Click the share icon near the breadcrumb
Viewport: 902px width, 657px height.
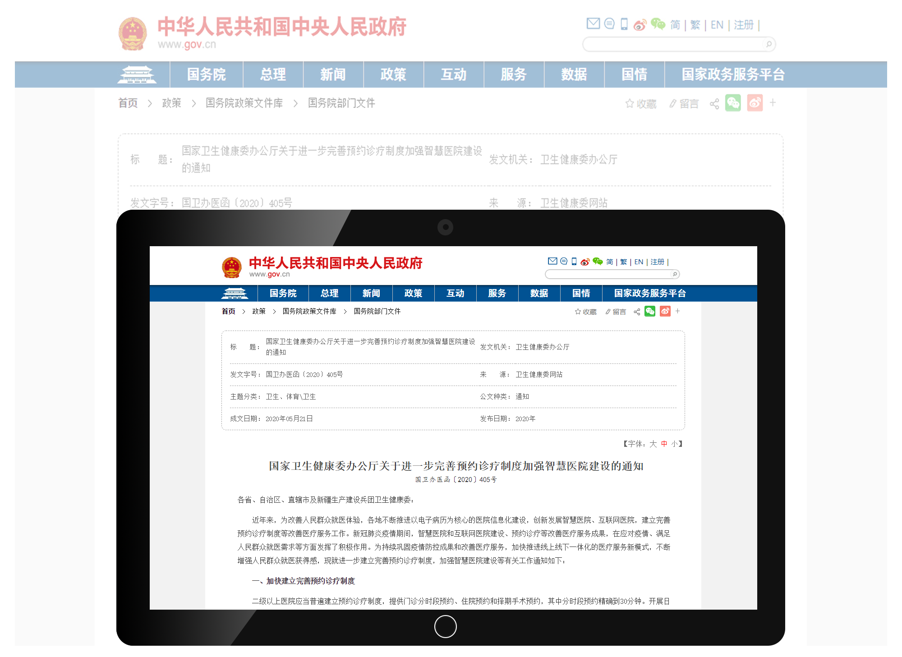click(637, 311)
